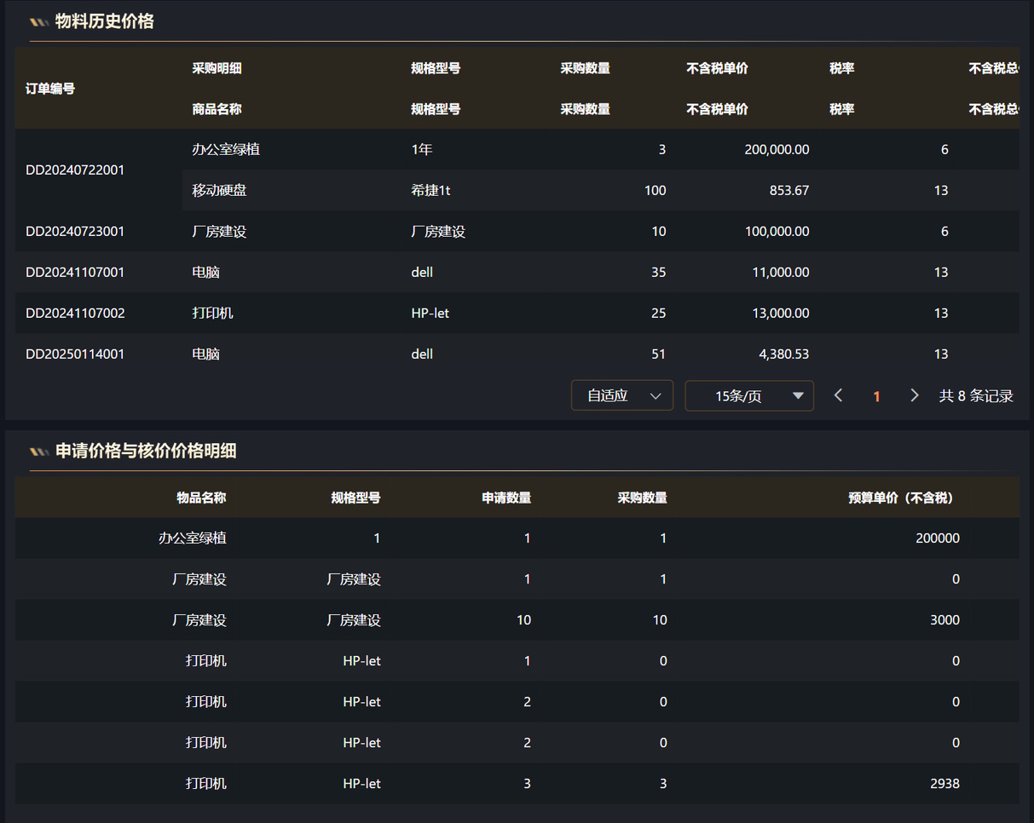
Task: Open the 自适应 dropdown
Action: [x=621, y=395]
